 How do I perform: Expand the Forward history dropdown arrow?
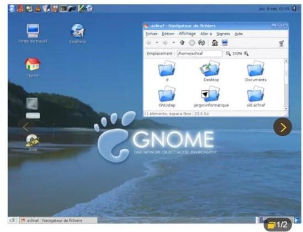[x=173, y=42]
